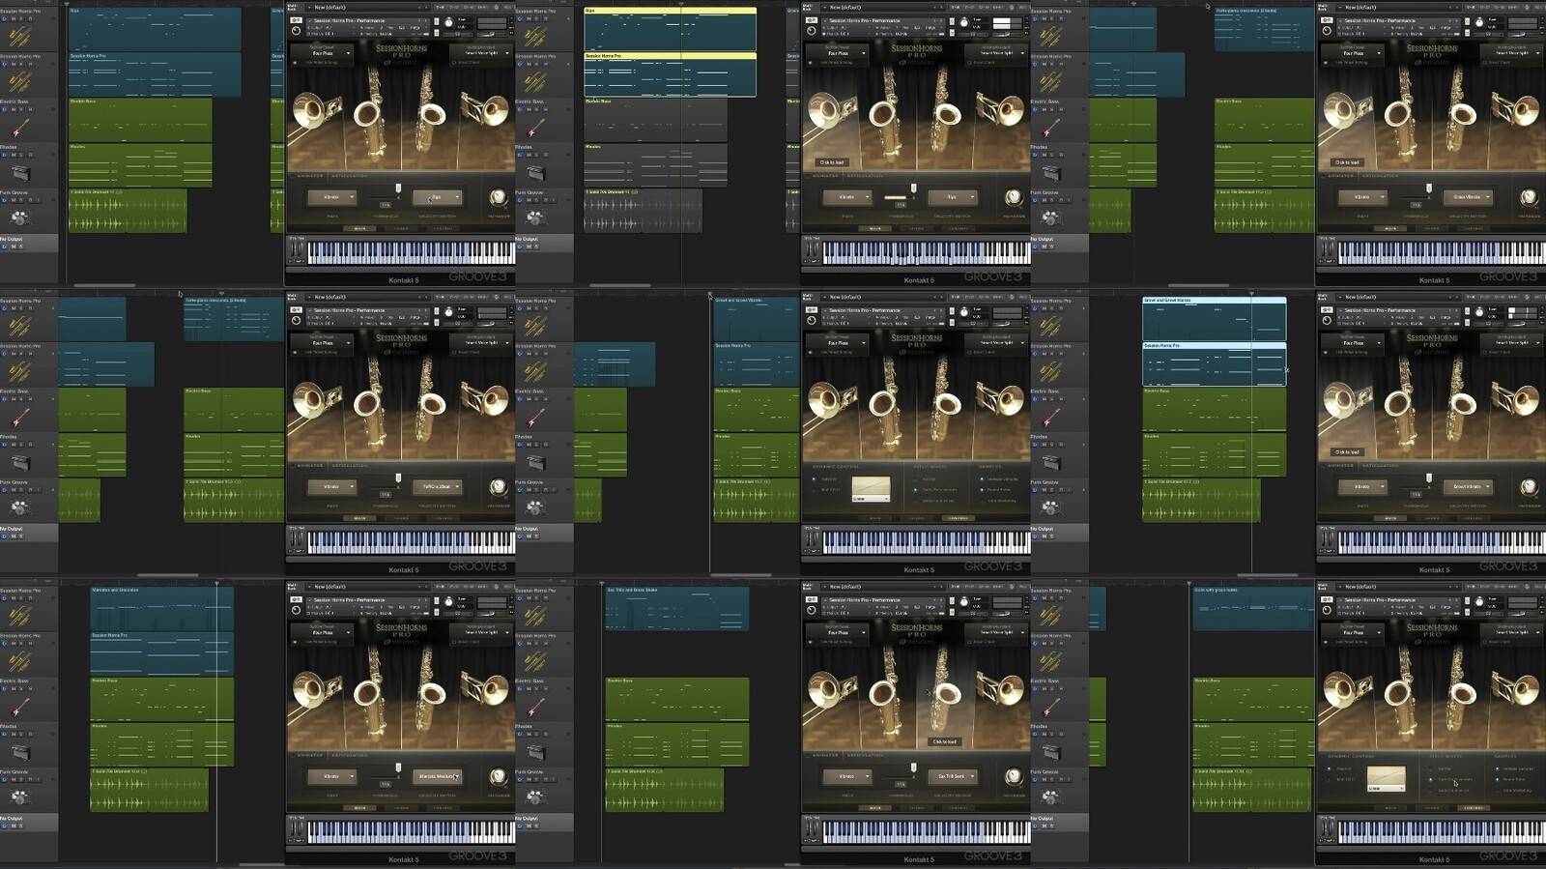This screenshot has width=1546, height=869.
Task: Open Marcato Medium articulation dropdown, bottom-left frame
Action: pyautogui.click(x=438, y=776)
